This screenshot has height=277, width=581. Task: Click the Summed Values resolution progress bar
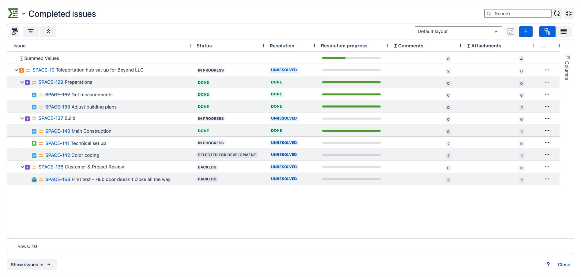(351, 58)
